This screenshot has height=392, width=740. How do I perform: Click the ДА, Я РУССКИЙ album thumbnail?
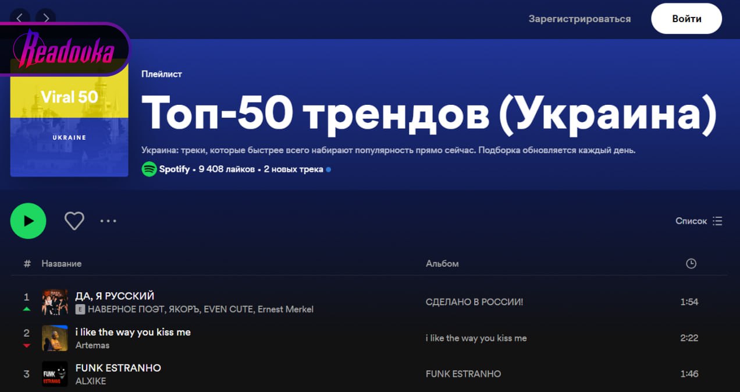[55, 302]
